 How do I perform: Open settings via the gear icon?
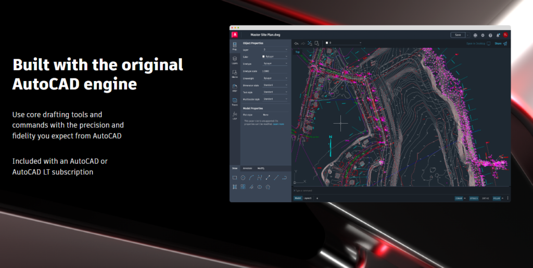click(483, 35)
